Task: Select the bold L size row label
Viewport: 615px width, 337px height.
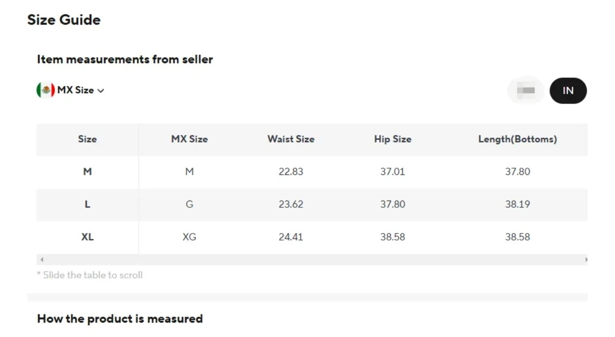Action: click(x=88, y=204)
